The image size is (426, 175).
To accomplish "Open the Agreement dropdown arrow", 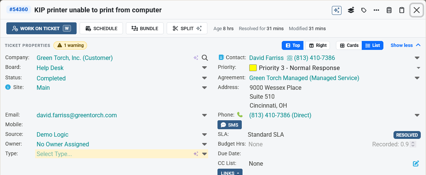I will click(417, 78).
